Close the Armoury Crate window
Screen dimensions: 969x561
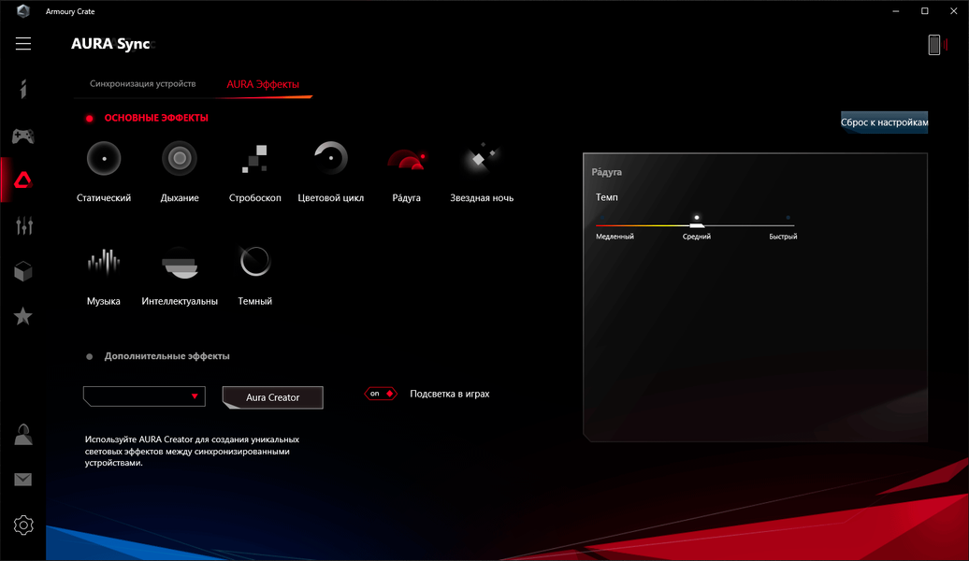tap(953, 11)
